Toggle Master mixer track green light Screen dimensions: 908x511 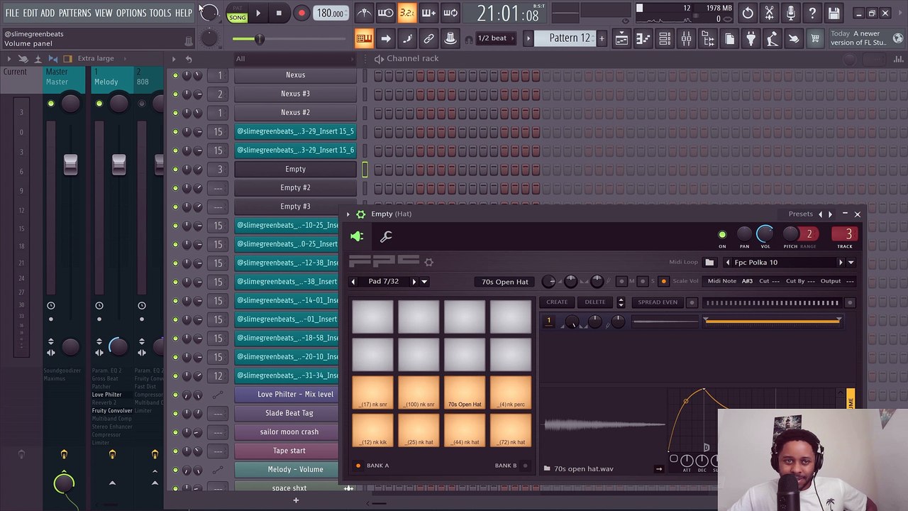tap(50, 104)
